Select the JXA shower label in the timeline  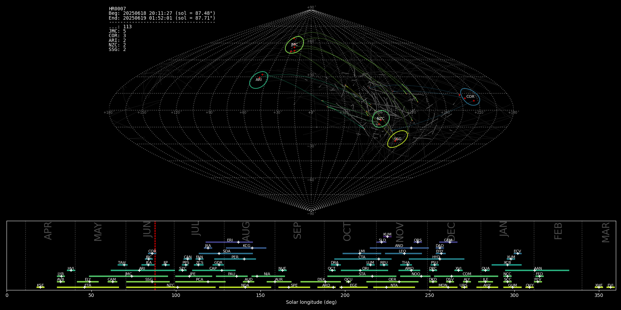(x=208, y=246)
